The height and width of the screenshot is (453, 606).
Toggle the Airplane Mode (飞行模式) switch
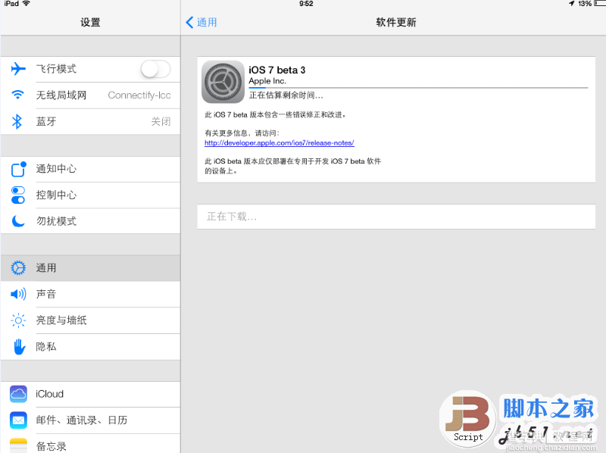(155, 69)
